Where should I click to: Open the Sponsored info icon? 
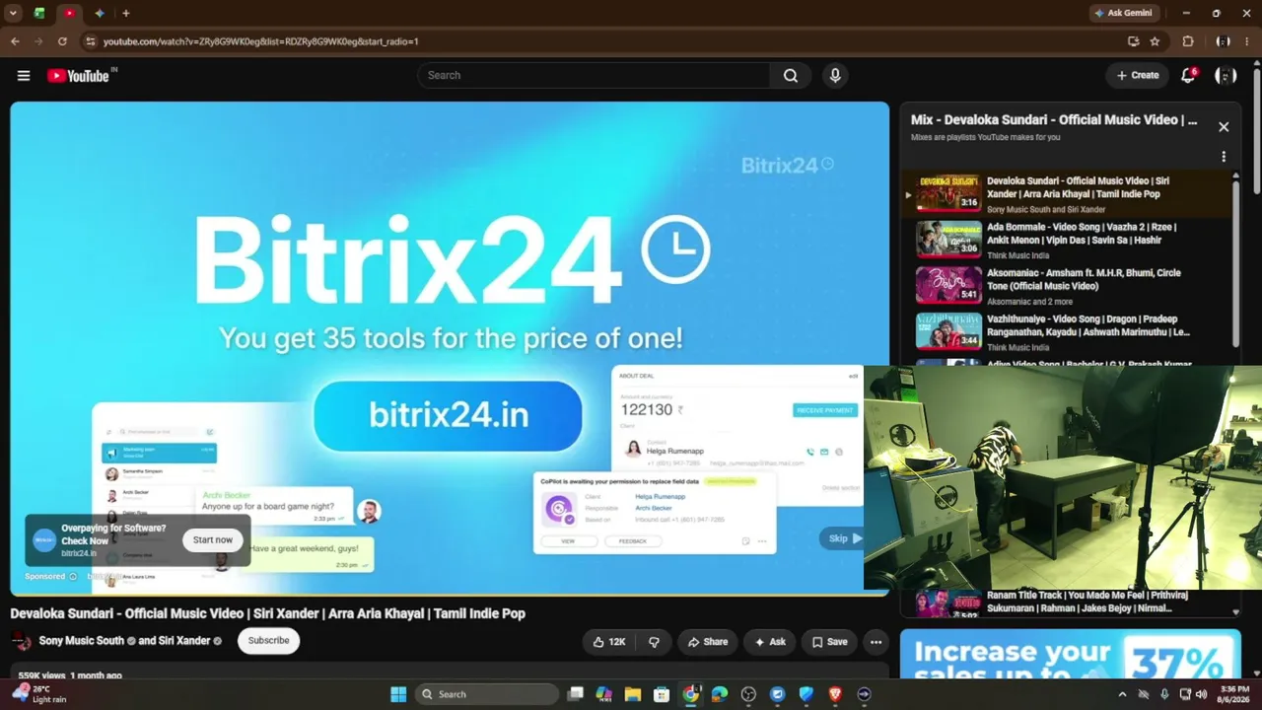point(72,577)
